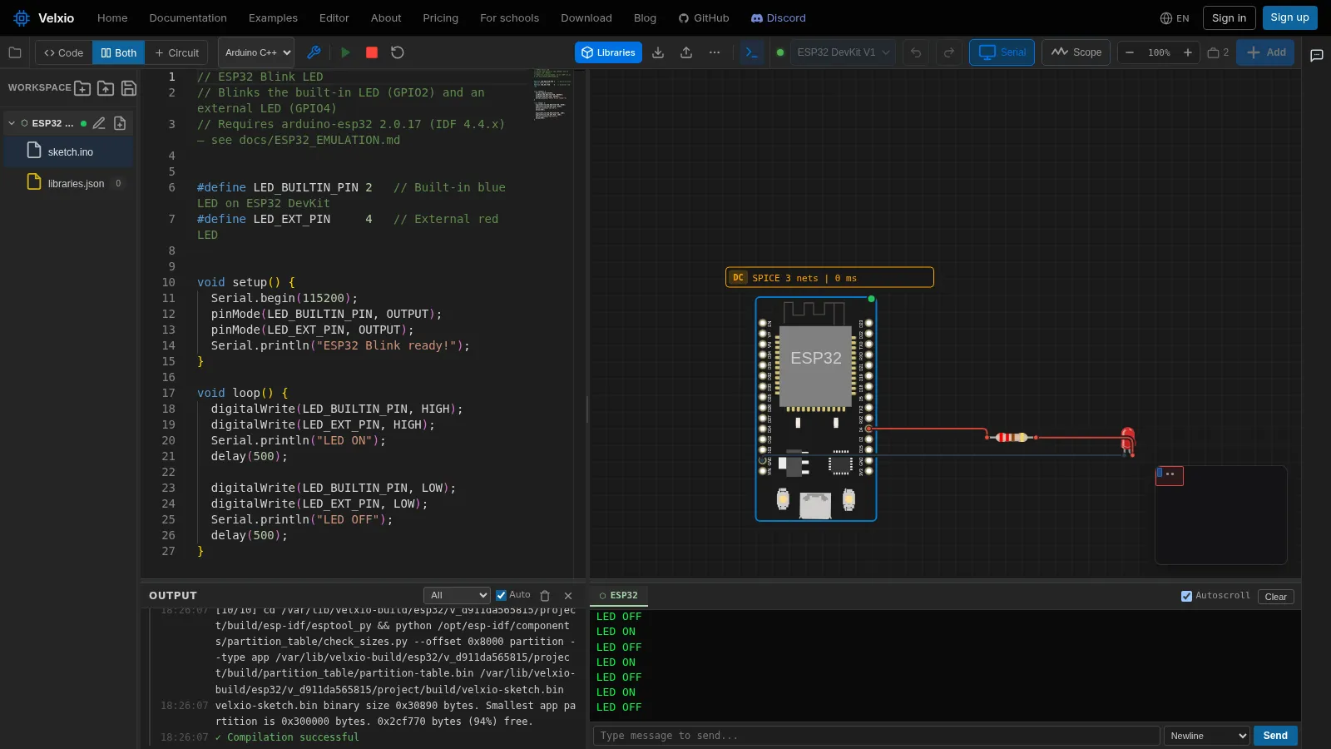The image size is (1331, 749).
Task: Click the serial message input field
Action: tap(876, 736)
